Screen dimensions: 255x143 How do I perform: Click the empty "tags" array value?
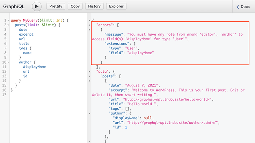tap(127, 109)
